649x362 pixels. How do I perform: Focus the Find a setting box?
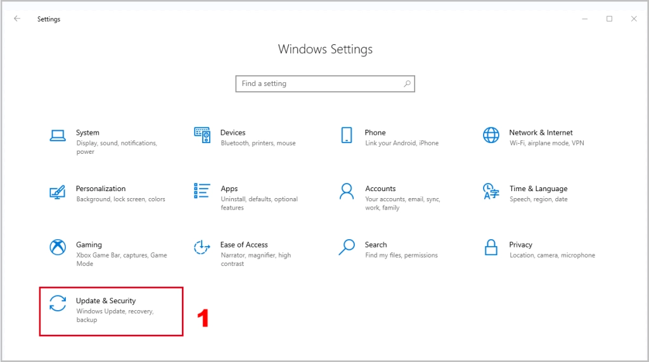pos(325,84)
